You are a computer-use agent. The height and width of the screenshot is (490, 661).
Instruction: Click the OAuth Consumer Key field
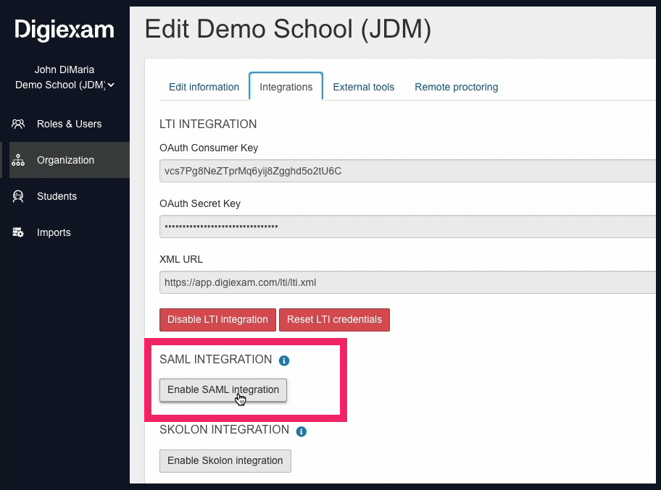pos(407,171)
